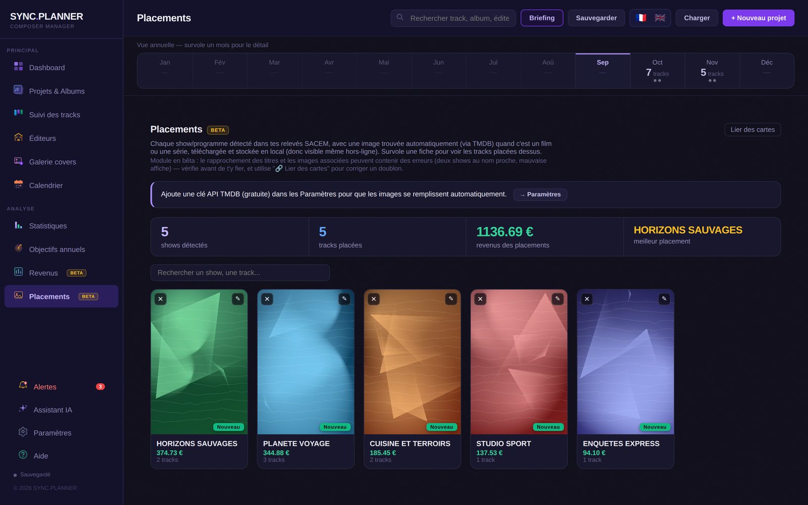Open Dashboard from the sidebar icon
Screen dimensions: 808x505
click(x=18, y=66)
